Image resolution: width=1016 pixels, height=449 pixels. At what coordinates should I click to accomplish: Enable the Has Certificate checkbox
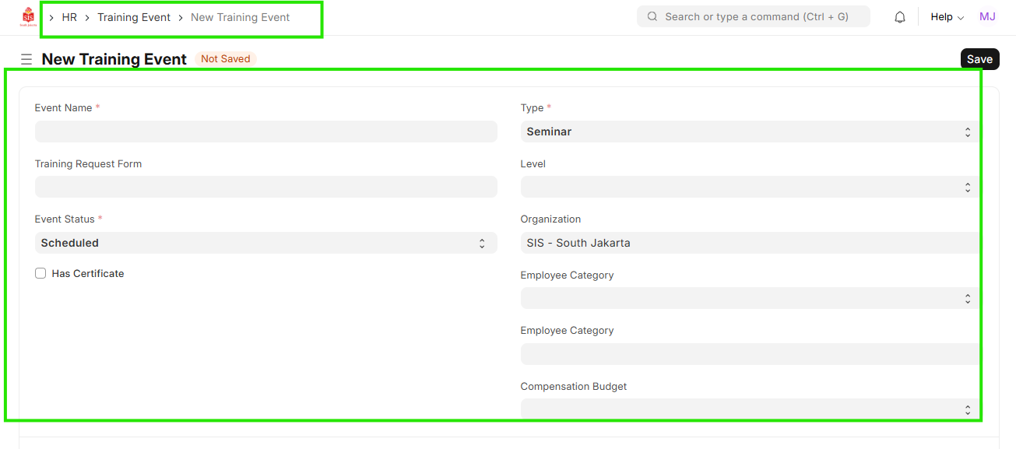coord(40,273)
